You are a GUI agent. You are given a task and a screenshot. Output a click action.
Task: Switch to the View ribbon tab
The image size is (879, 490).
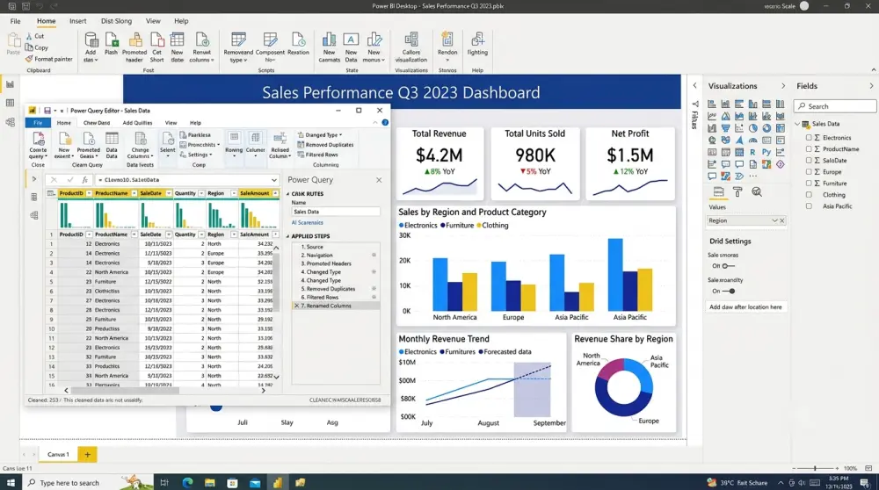point(153,21)
